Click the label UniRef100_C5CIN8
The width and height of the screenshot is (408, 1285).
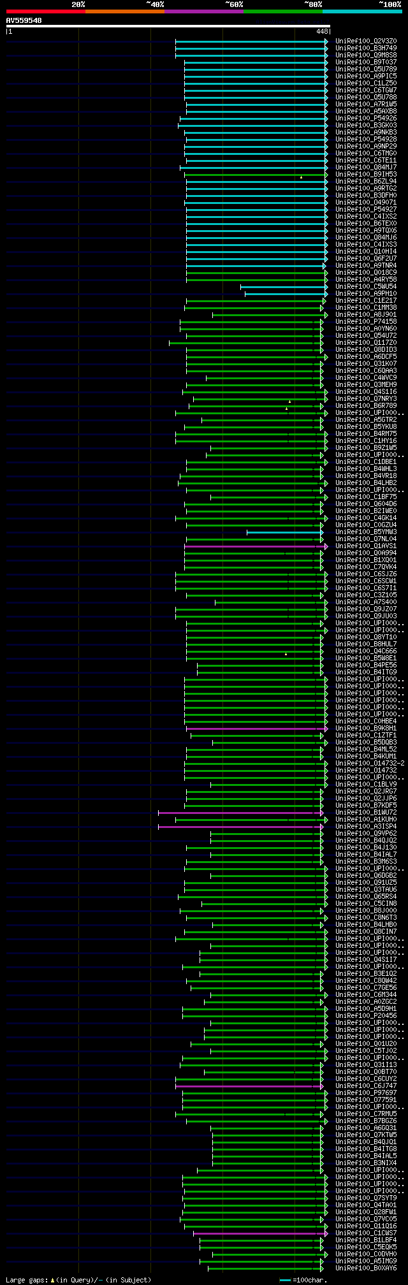366,904
